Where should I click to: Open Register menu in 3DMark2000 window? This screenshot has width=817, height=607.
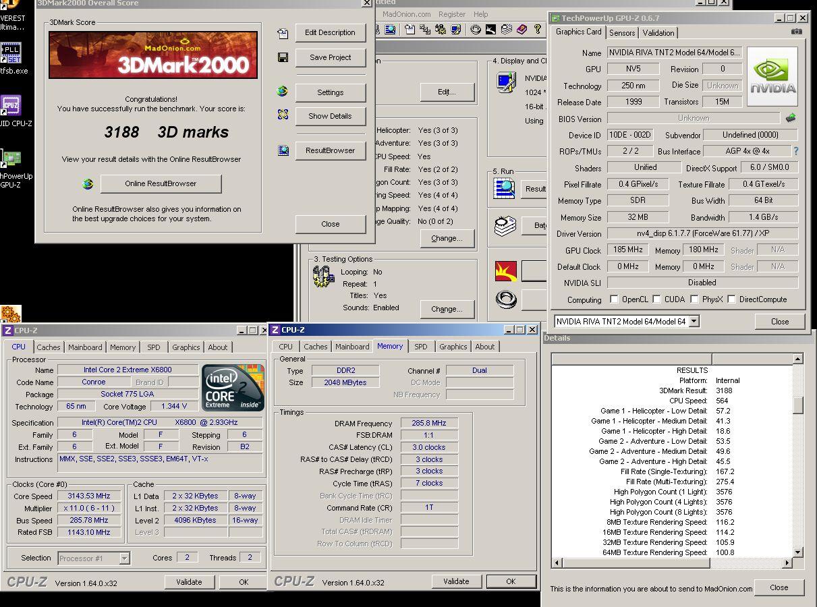pyautogui.click(x=452, y=13)
